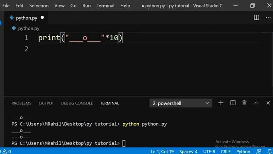Open the Selection menu
This screenshot has width=273, height=154.
pos(39,6)
